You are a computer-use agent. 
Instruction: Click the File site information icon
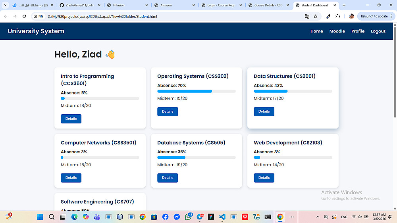pos(39,16)
